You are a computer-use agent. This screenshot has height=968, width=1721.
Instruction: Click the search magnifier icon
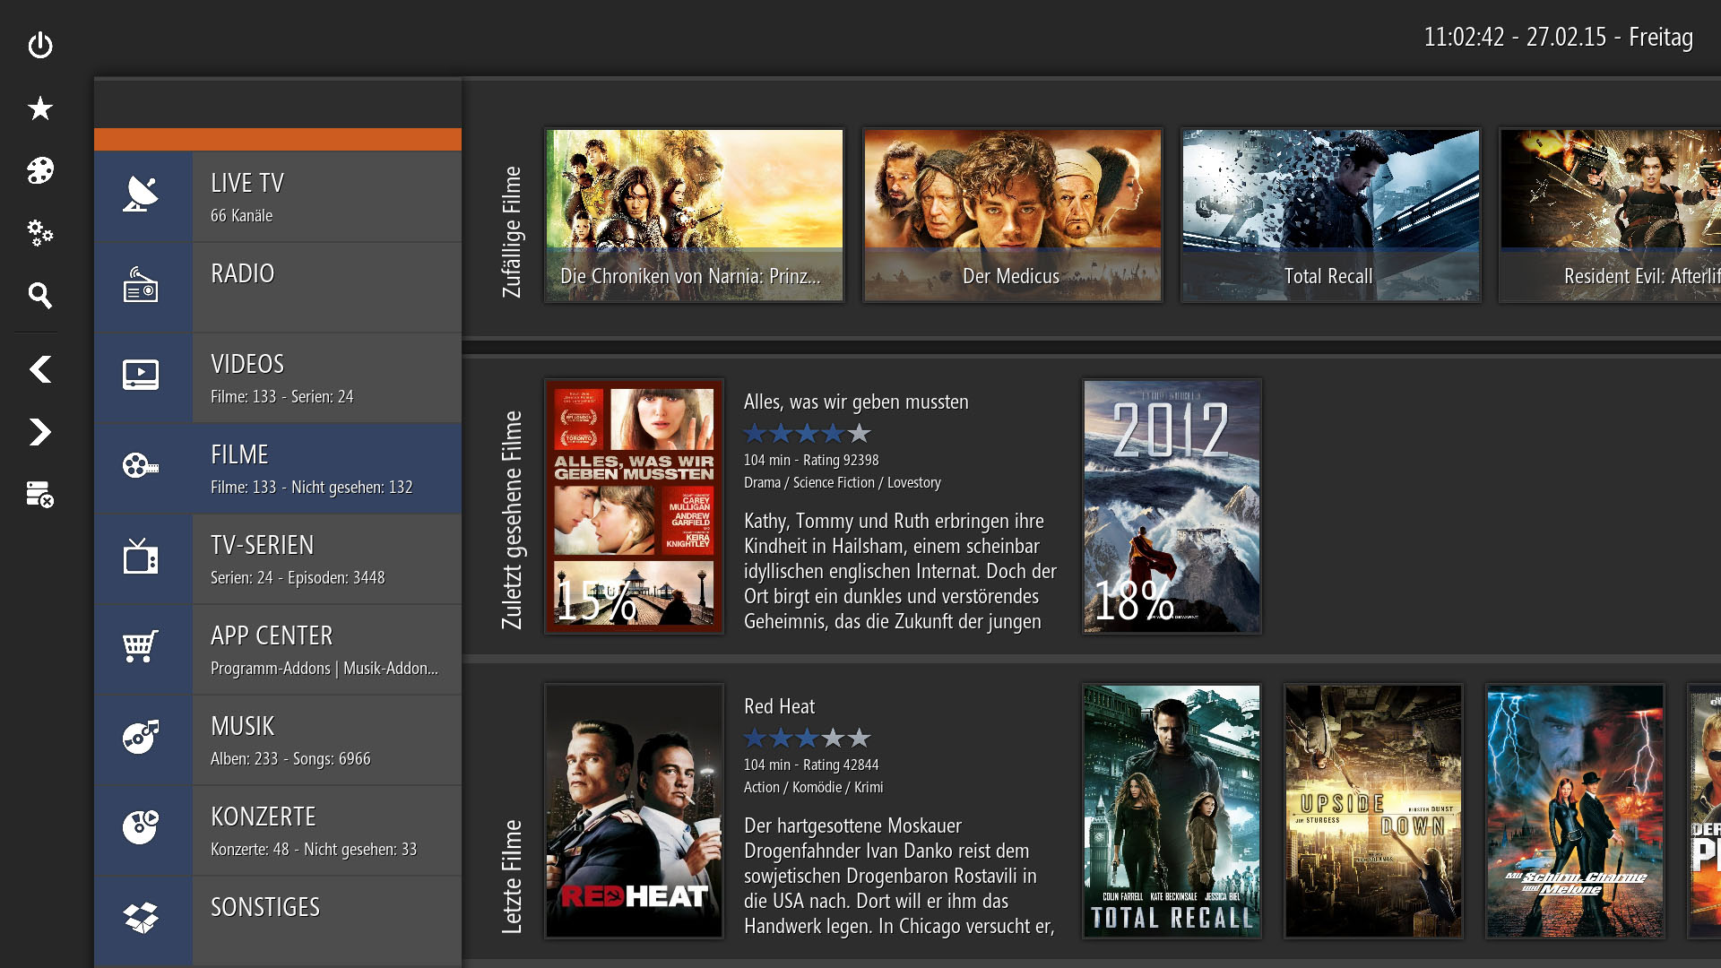point(40,295)
